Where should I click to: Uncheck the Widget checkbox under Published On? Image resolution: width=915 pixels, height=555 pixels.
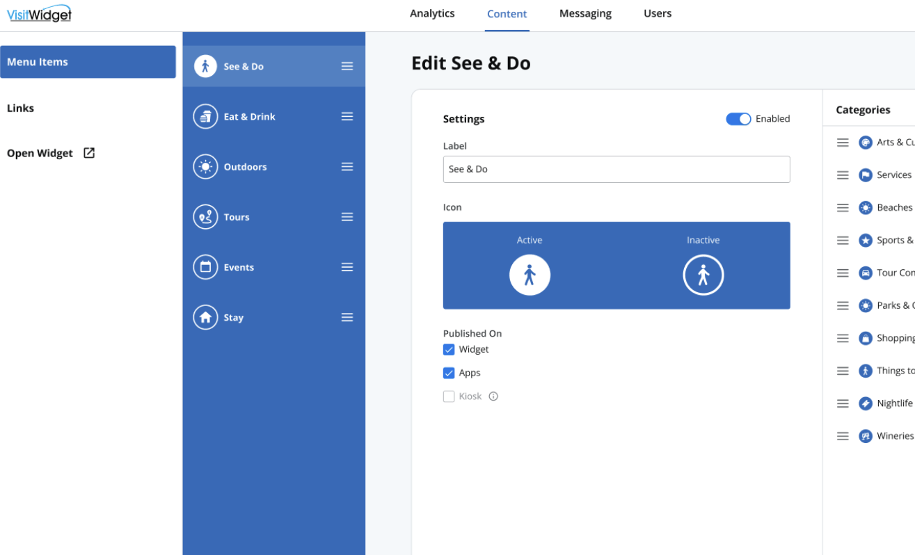[449, 349]
